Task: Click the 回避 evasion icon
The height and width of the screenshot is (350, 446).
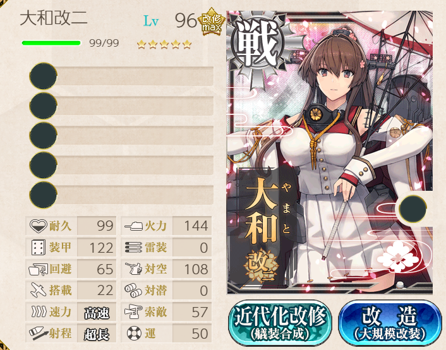Action: tap(38, 269)
